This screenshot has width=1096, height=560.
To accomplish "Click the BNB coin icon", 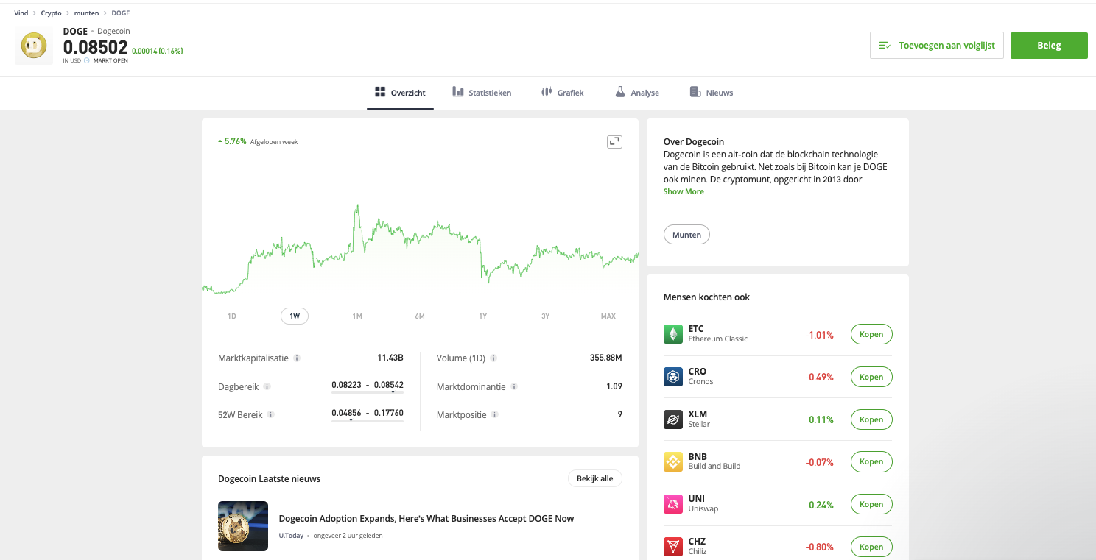I will [x=673, y=462].
